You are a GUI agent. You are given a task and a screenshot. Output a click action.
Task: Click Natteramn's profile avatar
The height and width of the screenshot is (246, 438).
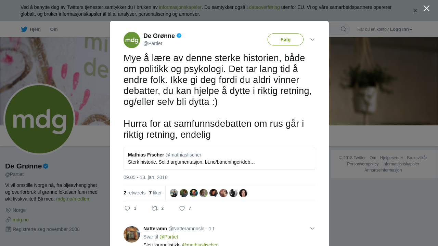(x=132, y=234)
